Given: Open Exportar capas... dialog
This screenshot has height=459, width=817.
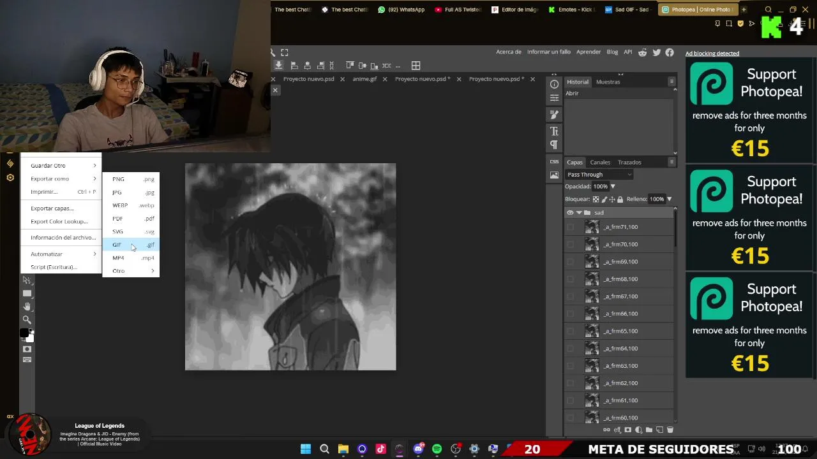Looking at the screenshot, I should tap(61, 208).
